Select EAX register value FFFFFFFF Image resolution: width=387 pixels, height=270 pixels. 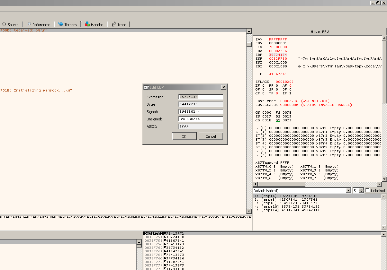click(278, 39)
